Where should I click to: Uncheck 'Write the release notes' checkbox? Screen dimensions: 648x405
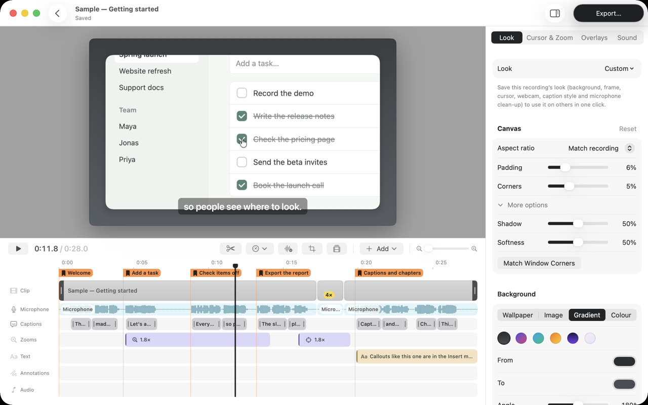(242, 116)
